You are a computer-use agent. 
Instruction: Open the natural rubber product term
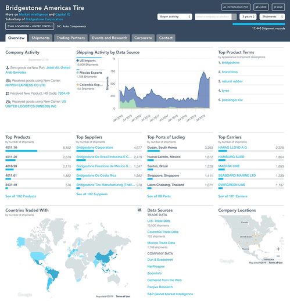[232, 81]
